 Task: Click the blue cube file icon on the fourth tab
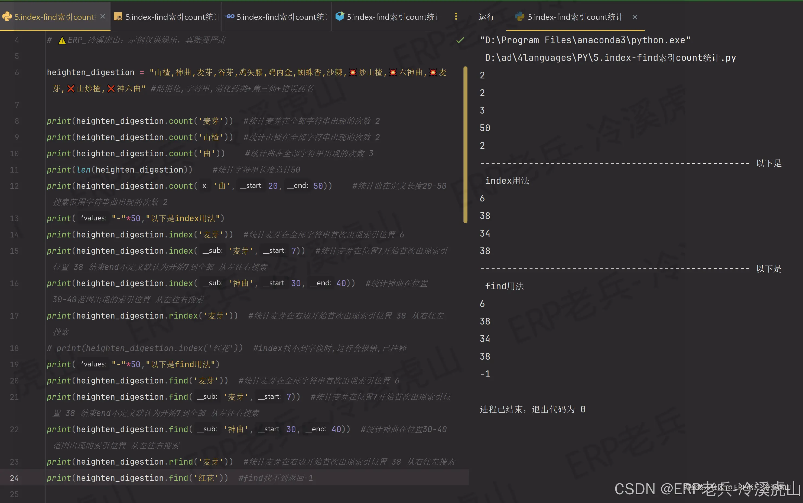coord(340,16)
